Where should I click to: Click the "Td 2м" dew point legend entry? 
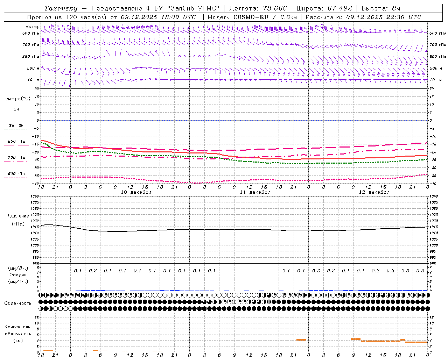16,125
